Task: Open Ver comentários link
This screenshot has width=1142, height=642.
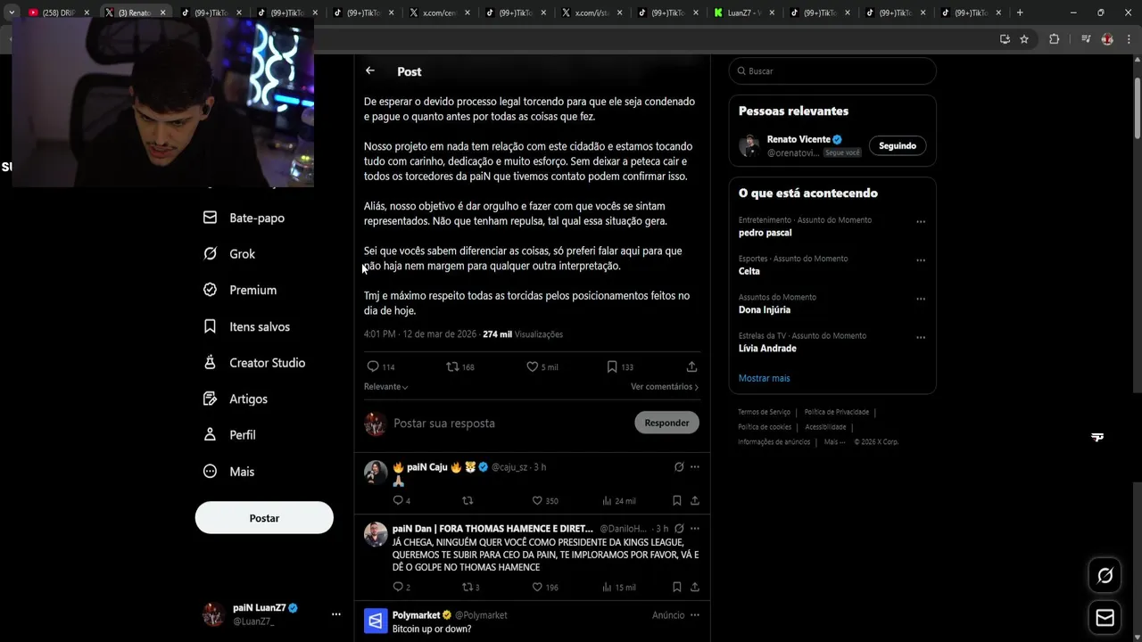Action: 665,387
